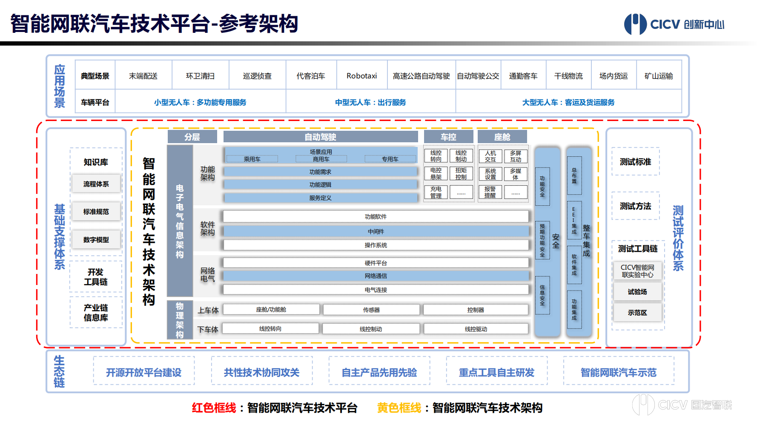Screen dimensions: 757x426
Task: Click the CICV 创新中心 logo
Action: 674,24
